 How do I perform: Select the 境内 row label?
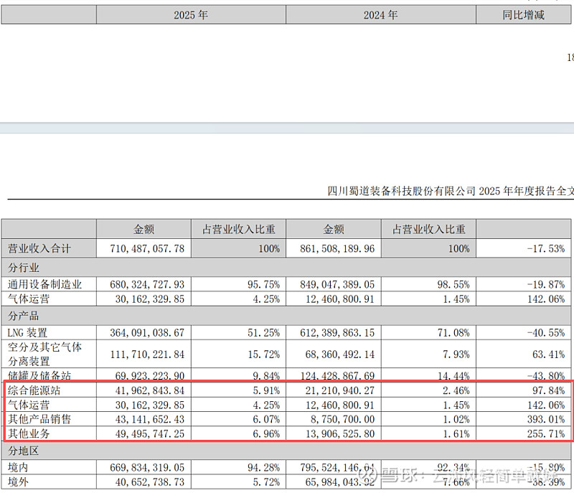coord(18,467)
